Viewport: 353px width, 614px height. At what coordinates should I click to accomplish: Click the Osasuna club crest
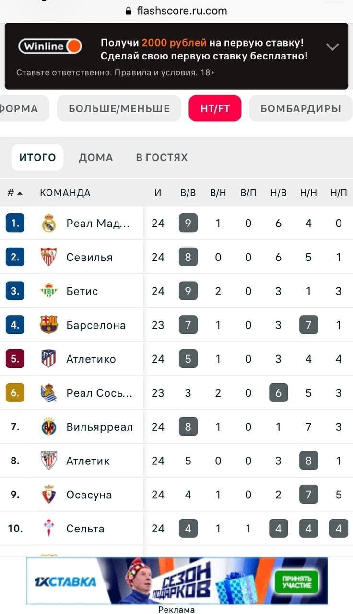pyautogui.click(x=49, y=495)
